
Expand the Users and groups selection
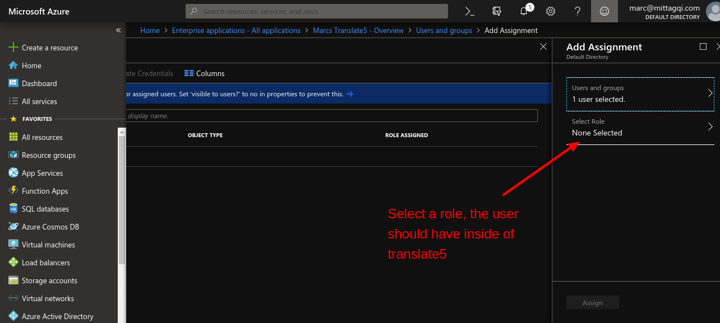(640, 94)
